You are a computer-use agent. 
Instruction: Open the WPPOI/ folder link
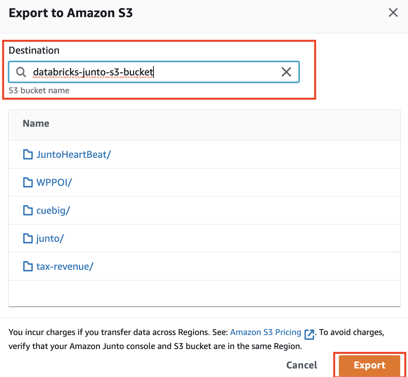coord(54,182)
